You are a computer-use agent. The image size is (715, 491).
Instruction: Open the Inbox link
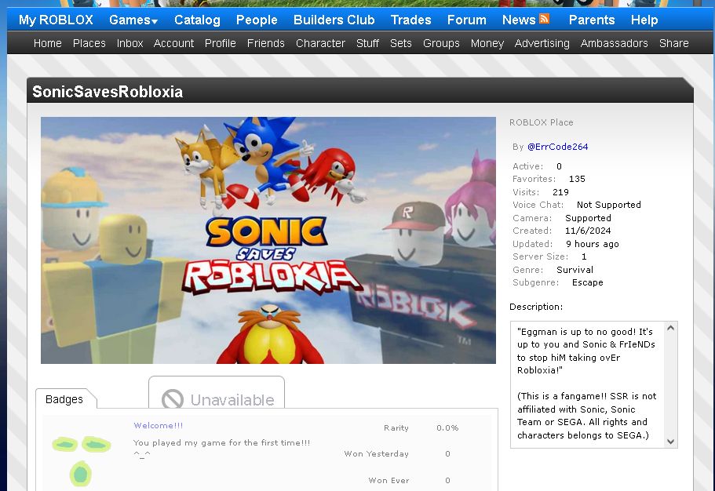(130, 43)
